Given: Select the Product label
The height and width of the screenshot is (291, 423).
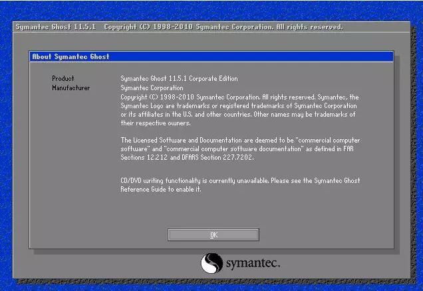Looking at the screenshot, I should point(63,78).
